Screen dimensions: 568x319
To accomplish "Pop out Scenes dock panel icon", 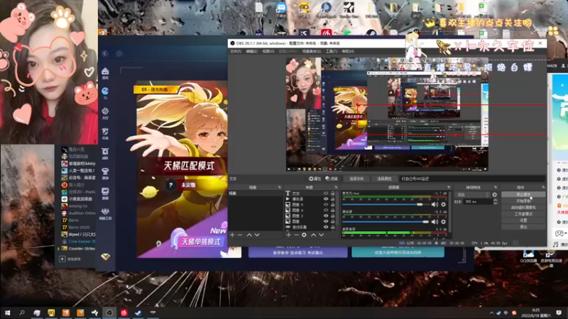I will (279, 187).
